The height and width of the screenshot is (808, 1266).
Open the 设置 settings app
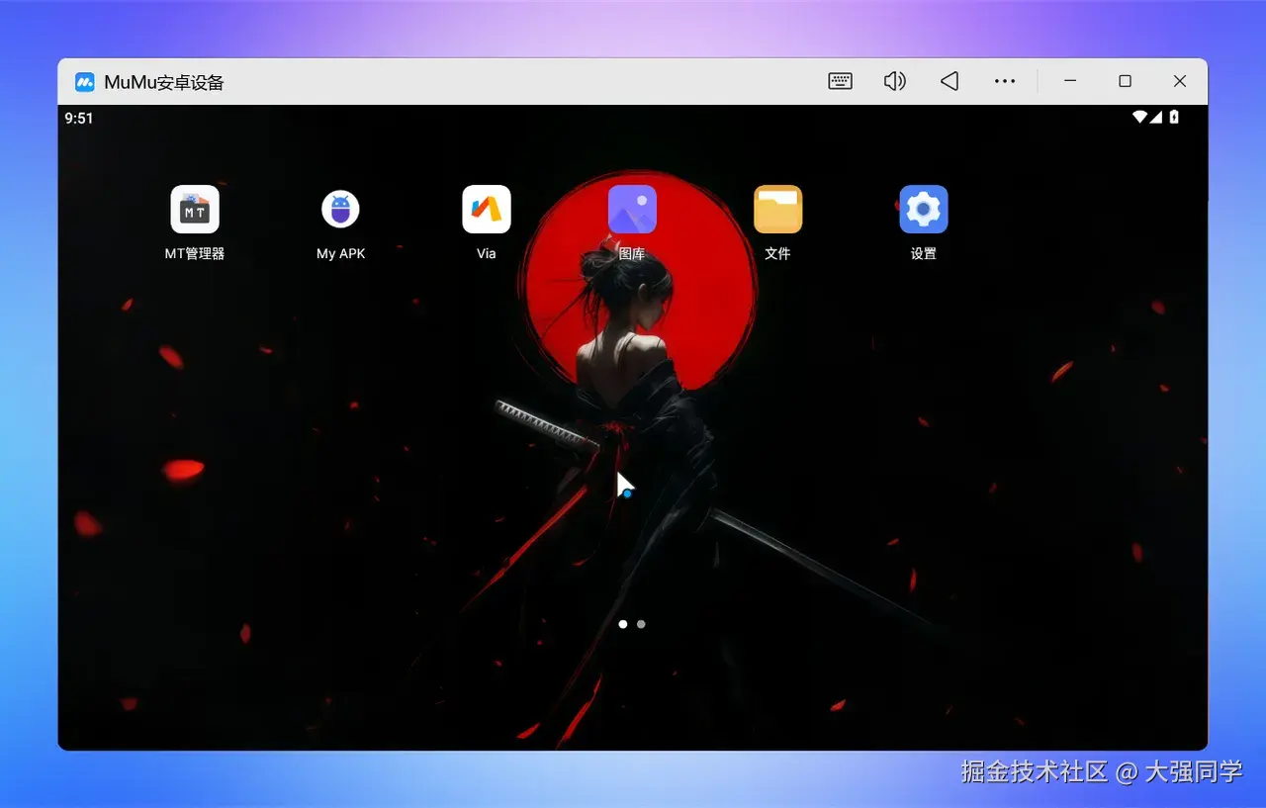click(924, 210)
